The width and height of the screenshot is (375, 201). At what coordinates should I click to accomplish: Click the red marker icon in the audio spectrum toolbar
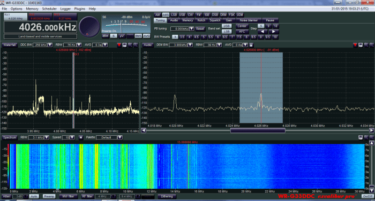coord(355,45)
